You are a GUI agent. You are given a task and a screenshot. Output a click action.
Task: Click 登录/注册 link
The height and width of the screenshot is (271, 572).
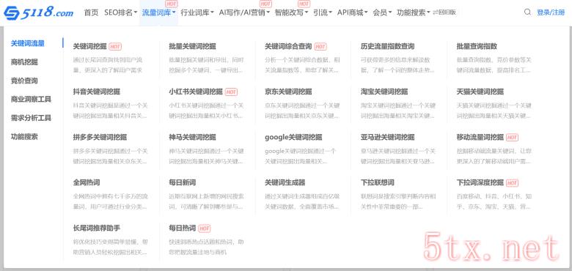click(551, 12)
